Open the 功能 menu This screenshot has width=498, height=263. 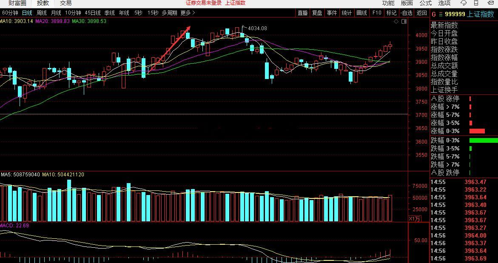(x=388, y=3)
